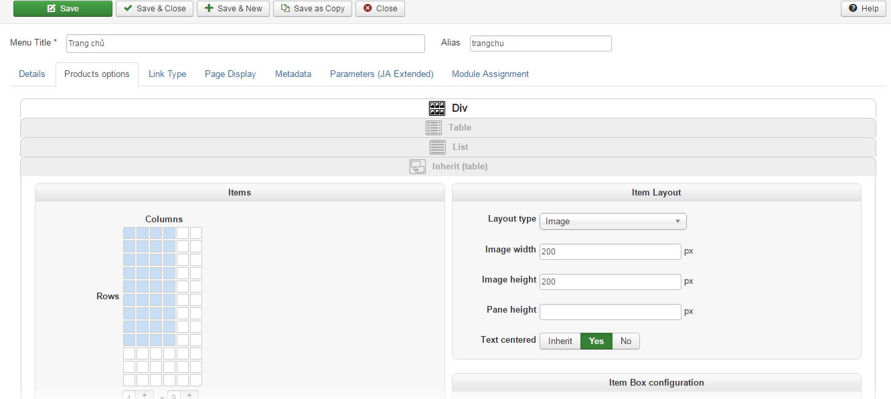891x399 pixels.
Task: Click Save as Copy
Action: 313,9
